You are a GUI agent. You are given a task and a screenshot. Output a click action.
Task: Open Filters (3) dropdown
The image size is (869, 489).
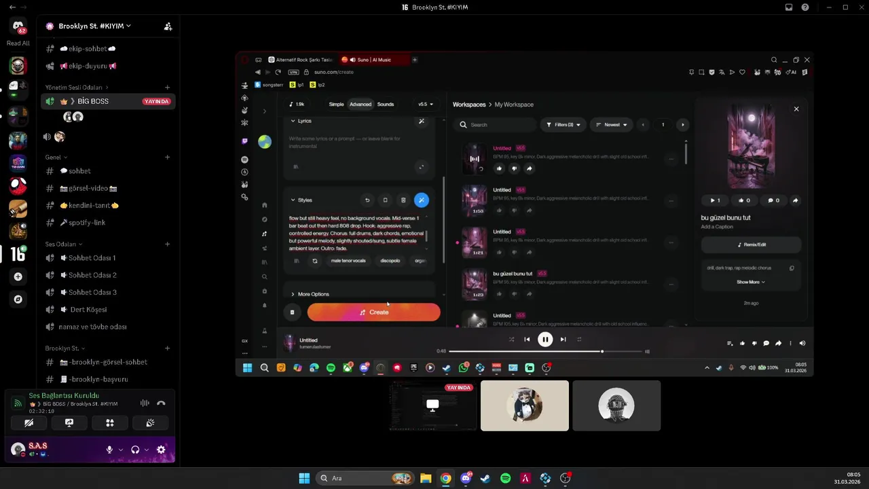click(563, 125)
